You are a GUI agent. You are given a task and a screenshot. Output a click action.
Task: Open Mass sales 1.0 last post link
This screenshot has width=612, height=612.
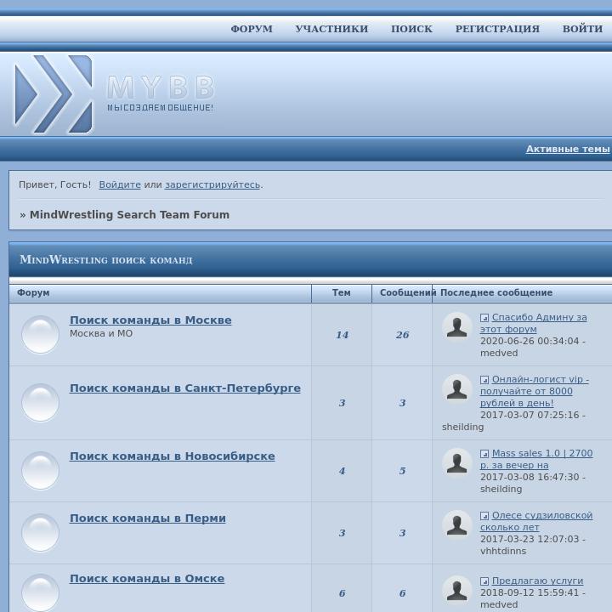(x=536, y=459)
